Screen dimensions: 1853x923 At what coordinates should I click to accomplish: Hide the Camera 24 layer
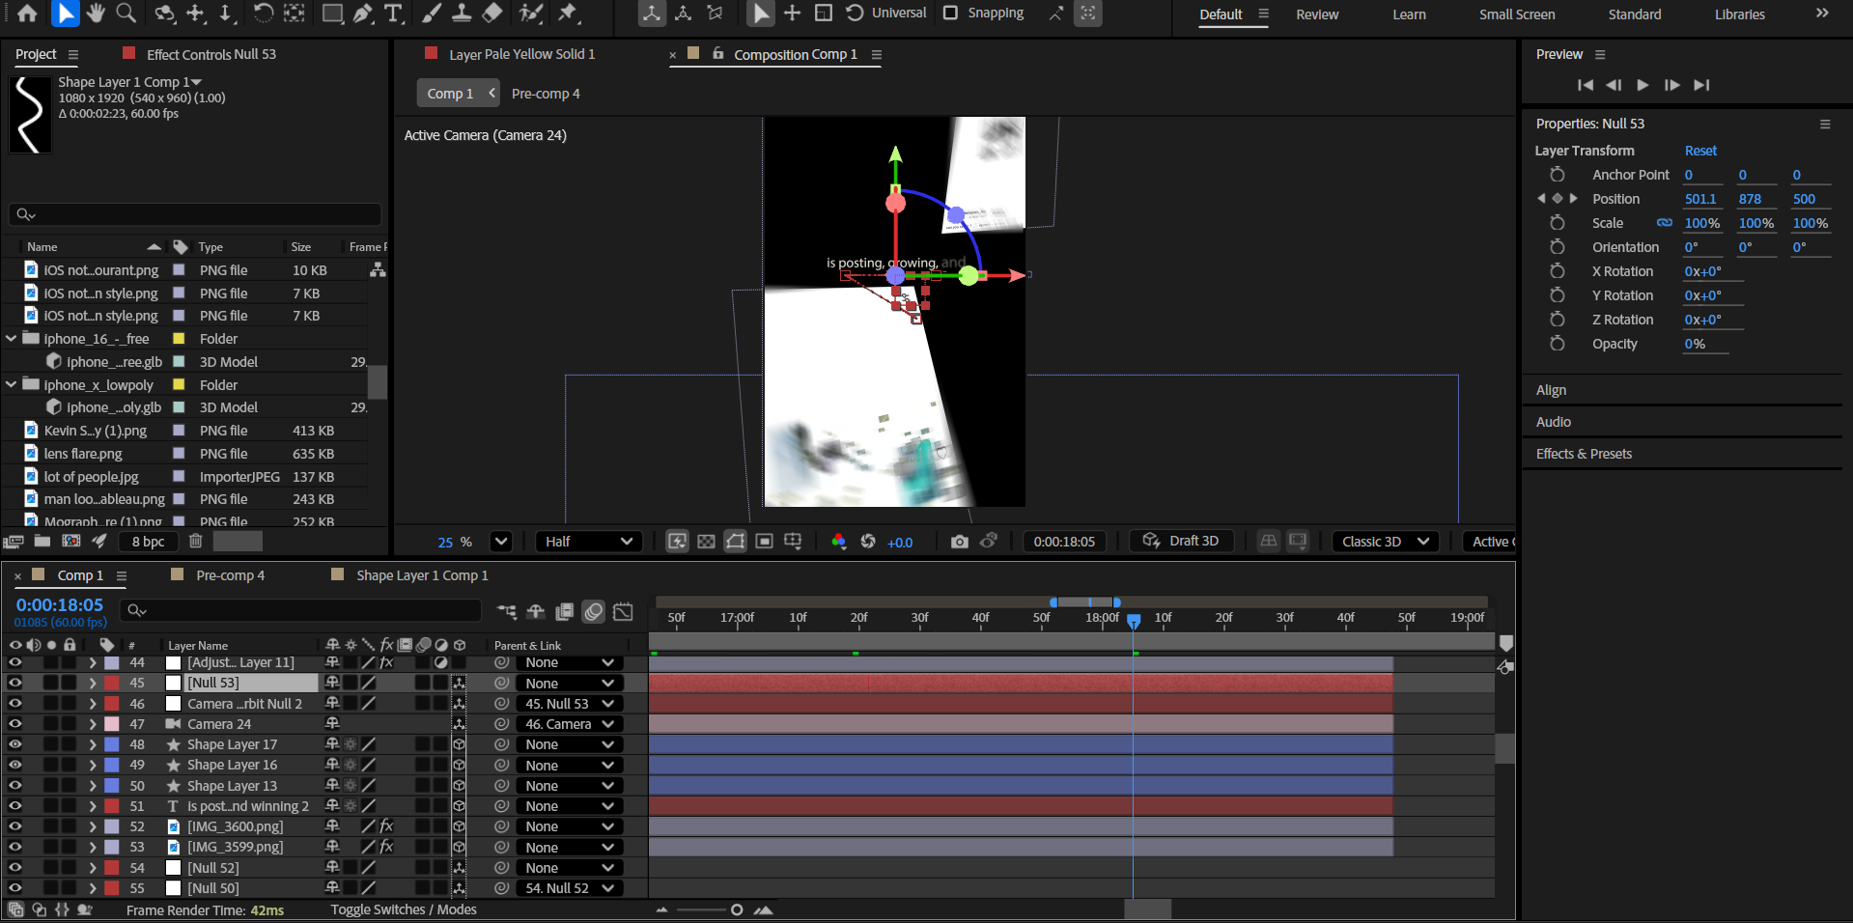pyautogui.click(x=15, y=724)
